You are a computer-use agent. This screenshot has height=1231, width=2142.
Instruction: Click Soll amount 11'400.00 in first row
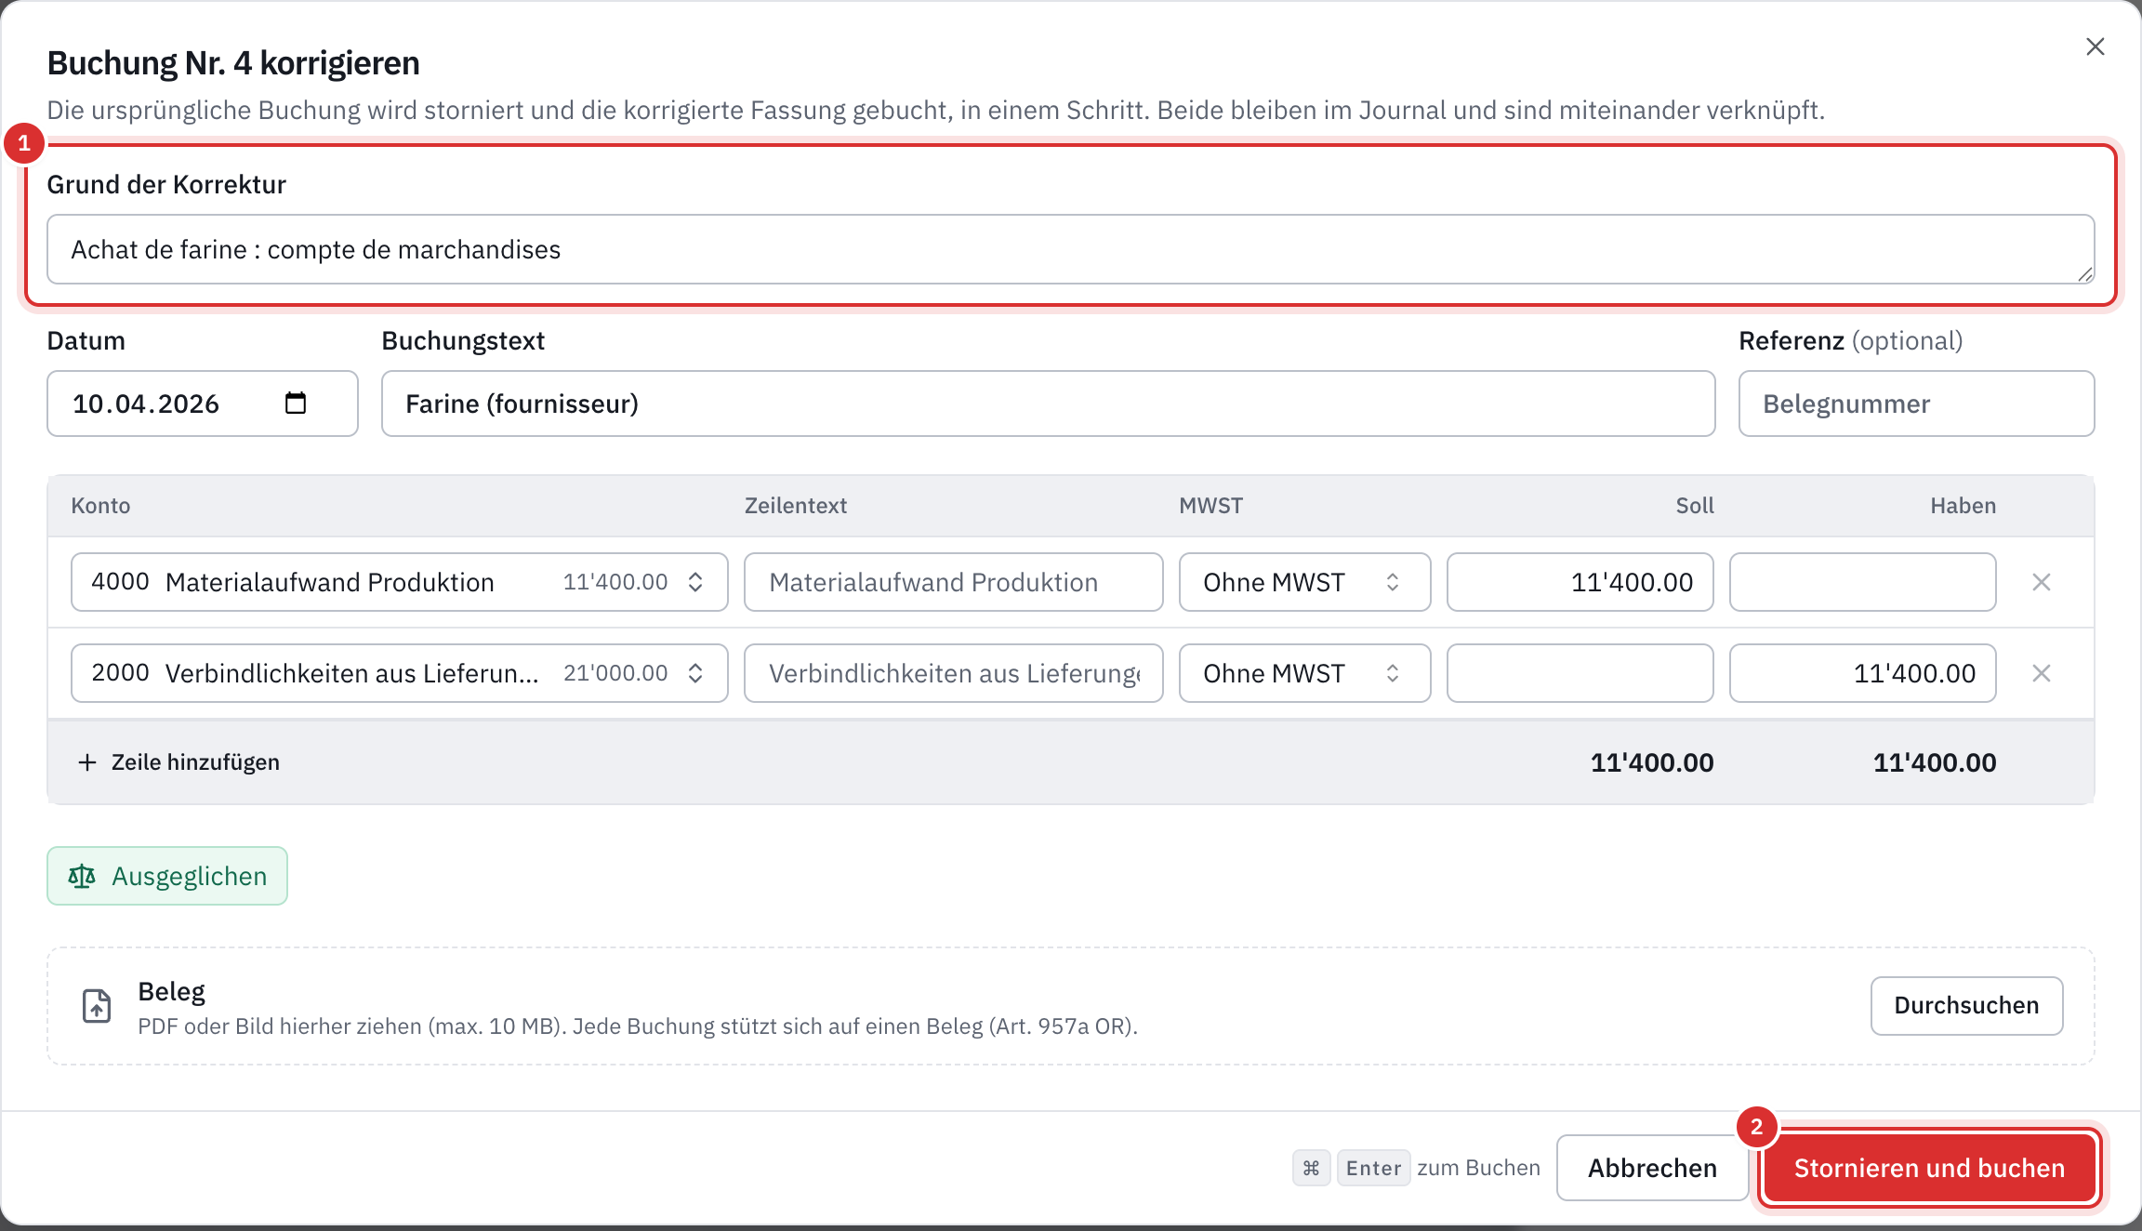click(1580, 582)
